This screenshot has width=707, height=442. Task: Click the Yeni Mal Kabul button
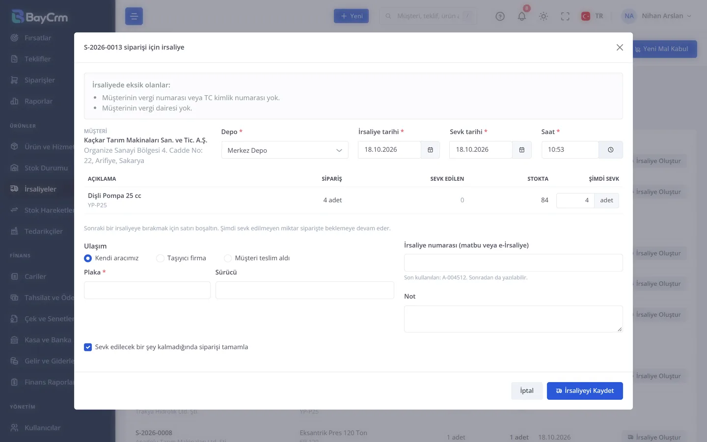[665, 49]
